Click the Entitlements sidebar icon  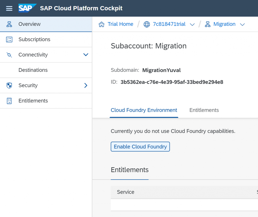tap(9, 101)
